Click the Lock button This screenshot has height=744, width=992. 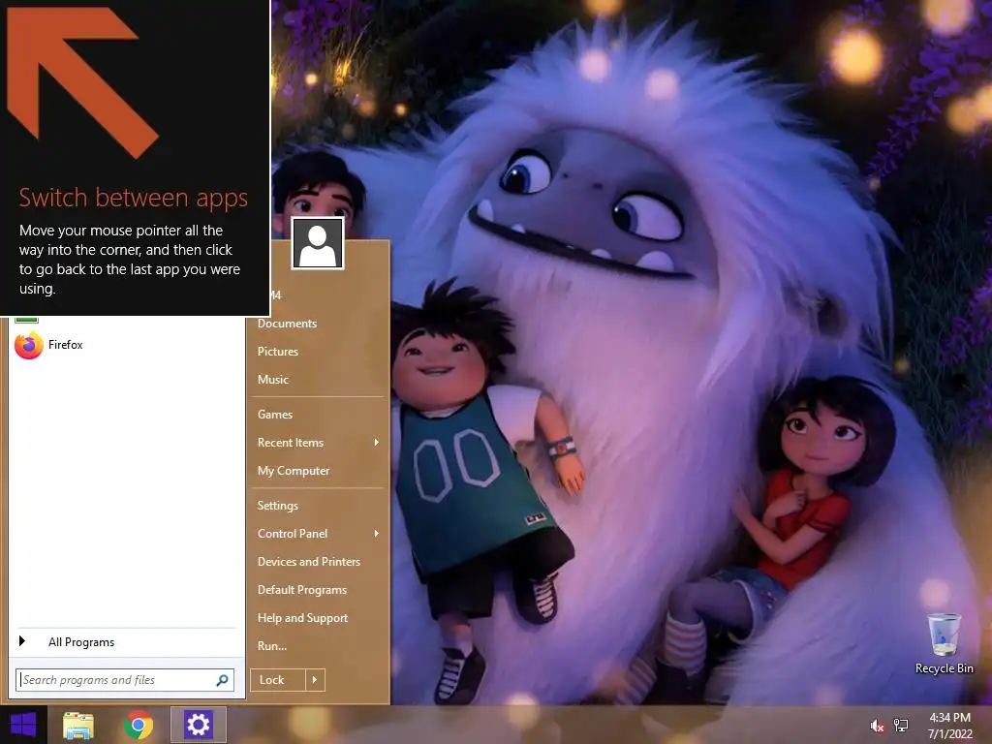pos(278,680)
